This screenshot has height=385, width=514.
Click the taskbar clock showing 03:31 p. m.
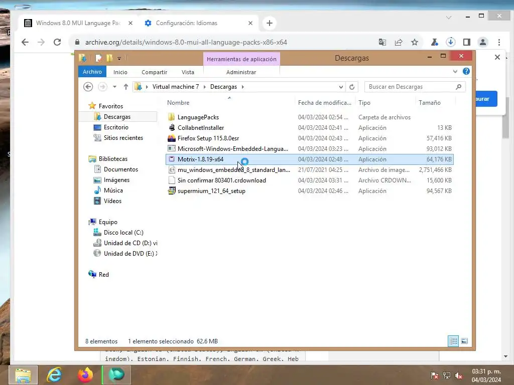[x=486, y=371]
